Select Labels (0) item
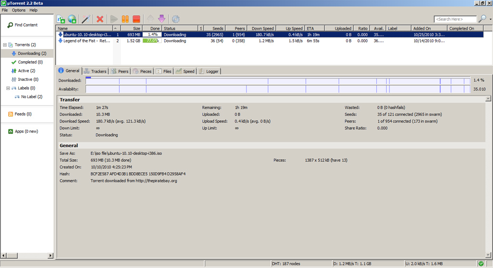Image resolution: width=493 pixels, height=268 pixels. coord(23,88)
